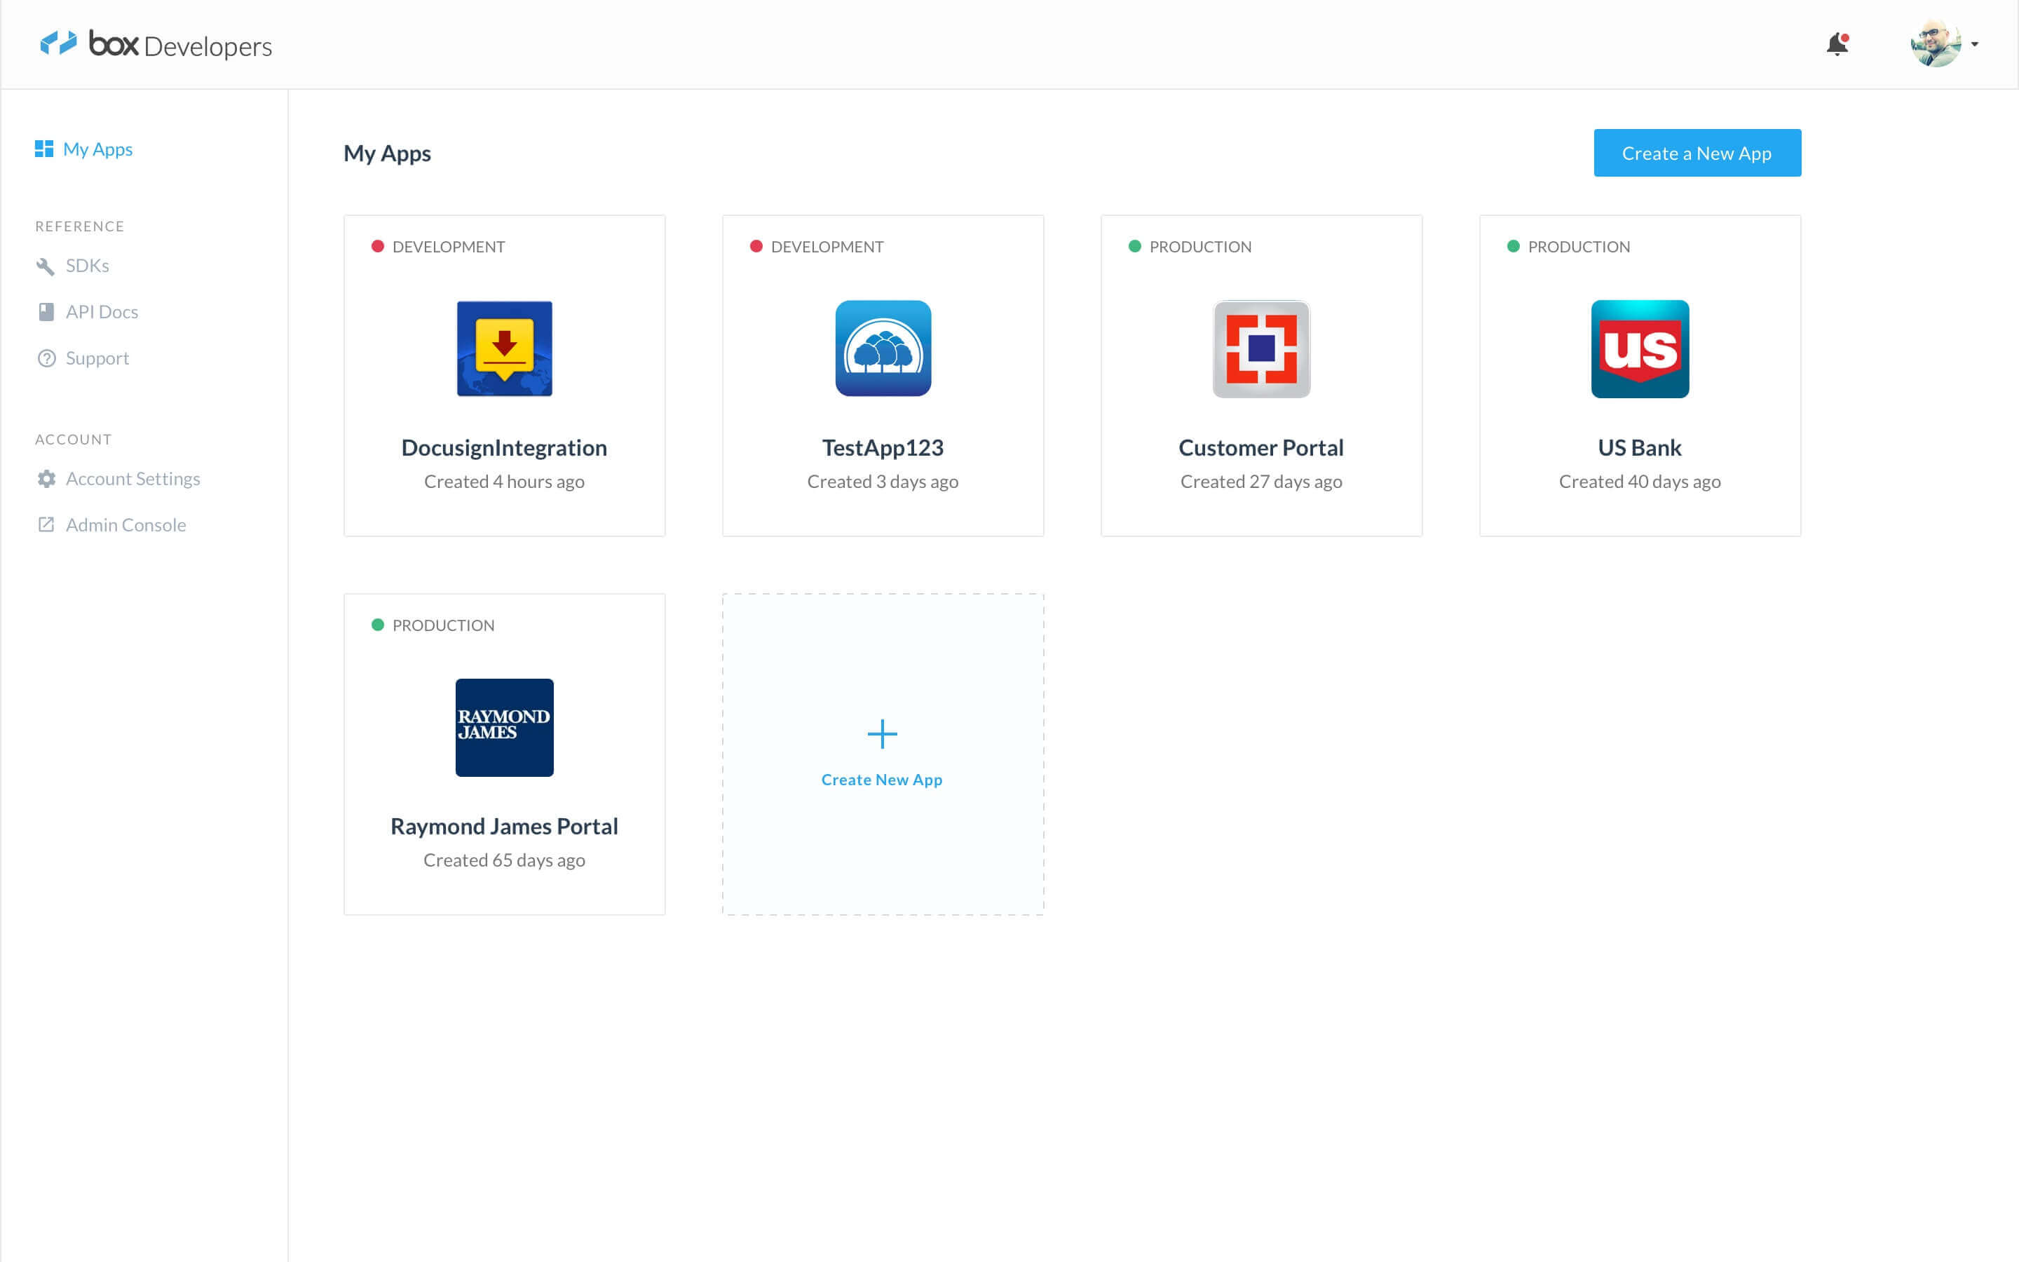Click the red status dot on DocusignIntegration
Screen dimensions: 2019x1262
[x=377, y=246]
